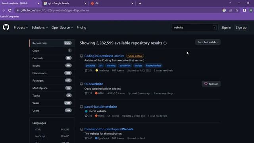254x143 pixels.
Task: Switch to the git - Google Search tab
Action: (x=65, y=3)
